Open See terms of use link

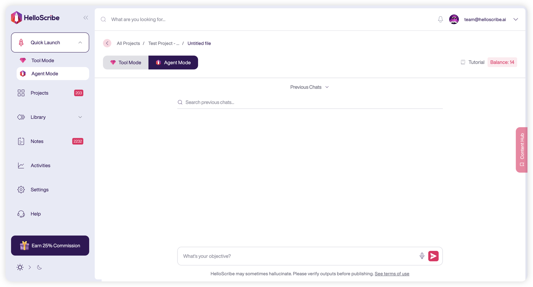(392, 274)
